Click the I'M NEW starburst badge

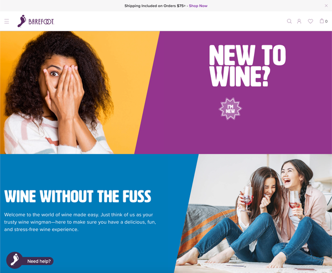(230, 109)
